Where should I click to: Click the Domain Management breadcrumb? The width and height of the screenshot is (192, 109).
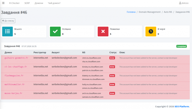149,12
